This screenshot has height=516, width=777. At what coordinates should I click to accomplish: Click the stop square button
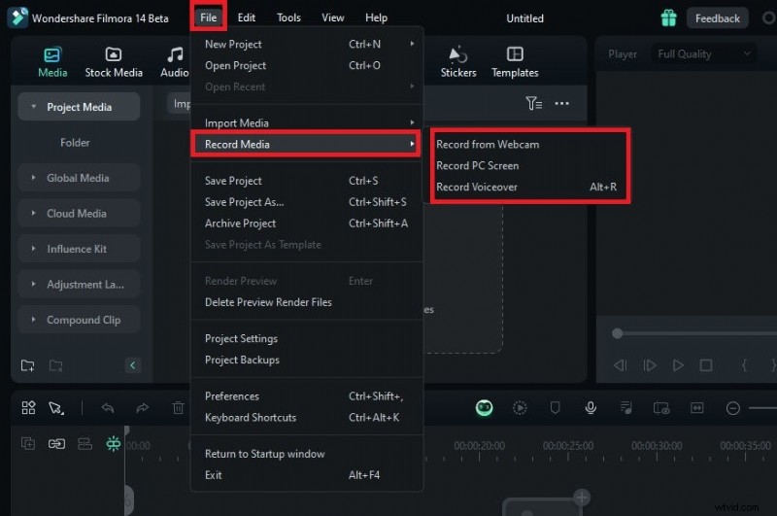coord(706,365)
